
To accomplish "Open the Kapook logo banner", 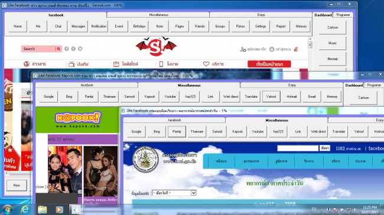I will [x=77, y=120].
